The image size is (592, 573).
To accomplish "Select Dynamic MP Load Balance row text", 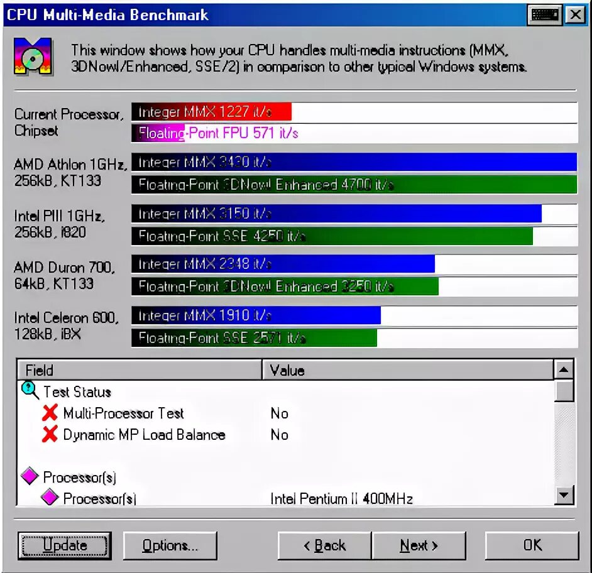I will pos(144,435).
